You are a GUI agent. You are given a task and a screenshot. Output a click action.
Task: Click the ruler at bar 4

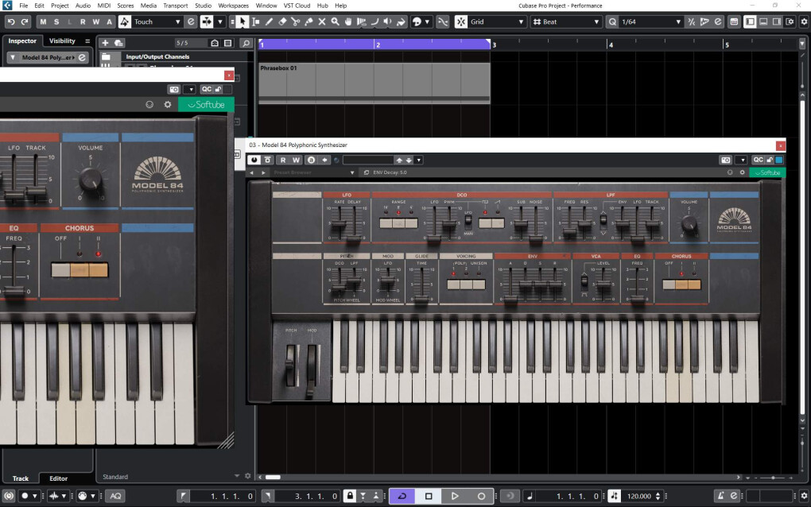tap(610, 45)
